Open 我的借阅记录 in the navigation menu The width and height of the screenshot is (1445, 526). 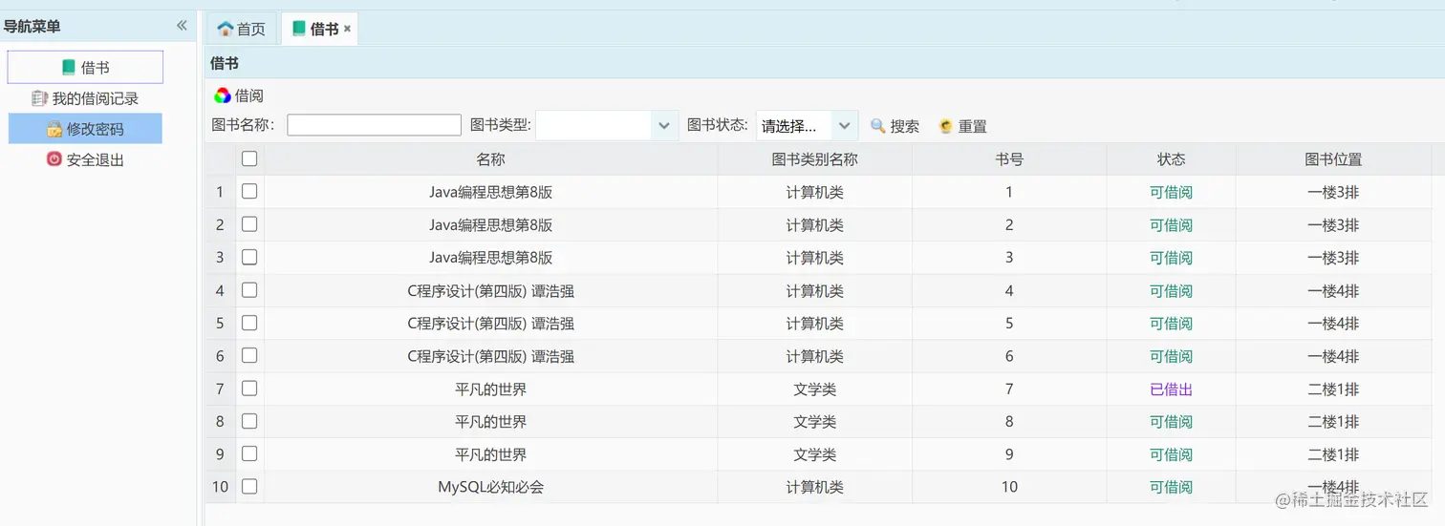85,98
